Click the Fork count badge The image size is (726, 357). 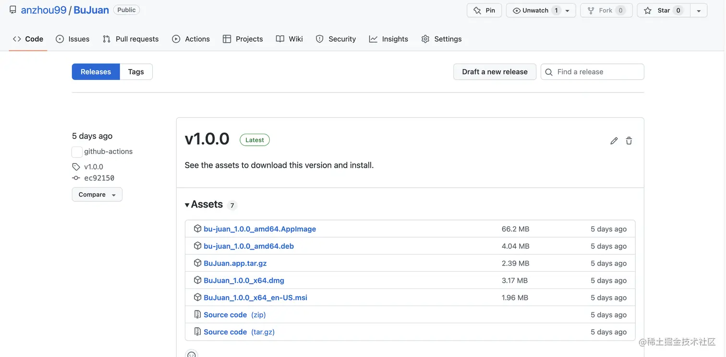pos(620,11)
